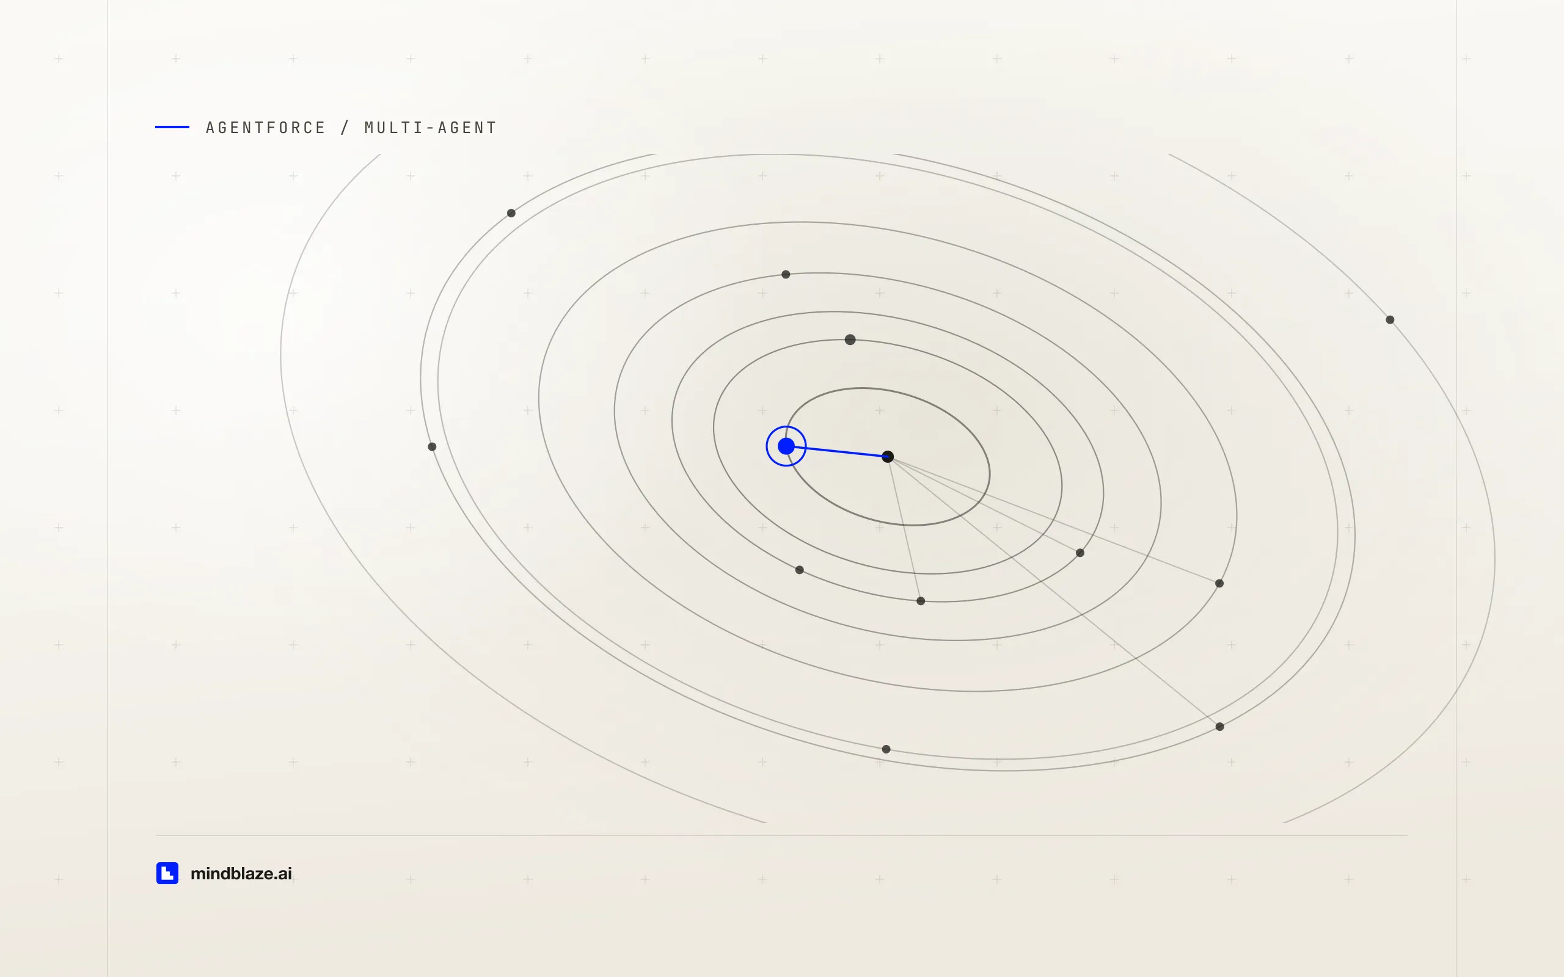
Task: Click the leftmost dot on the outer double ring
Action: 433,446
